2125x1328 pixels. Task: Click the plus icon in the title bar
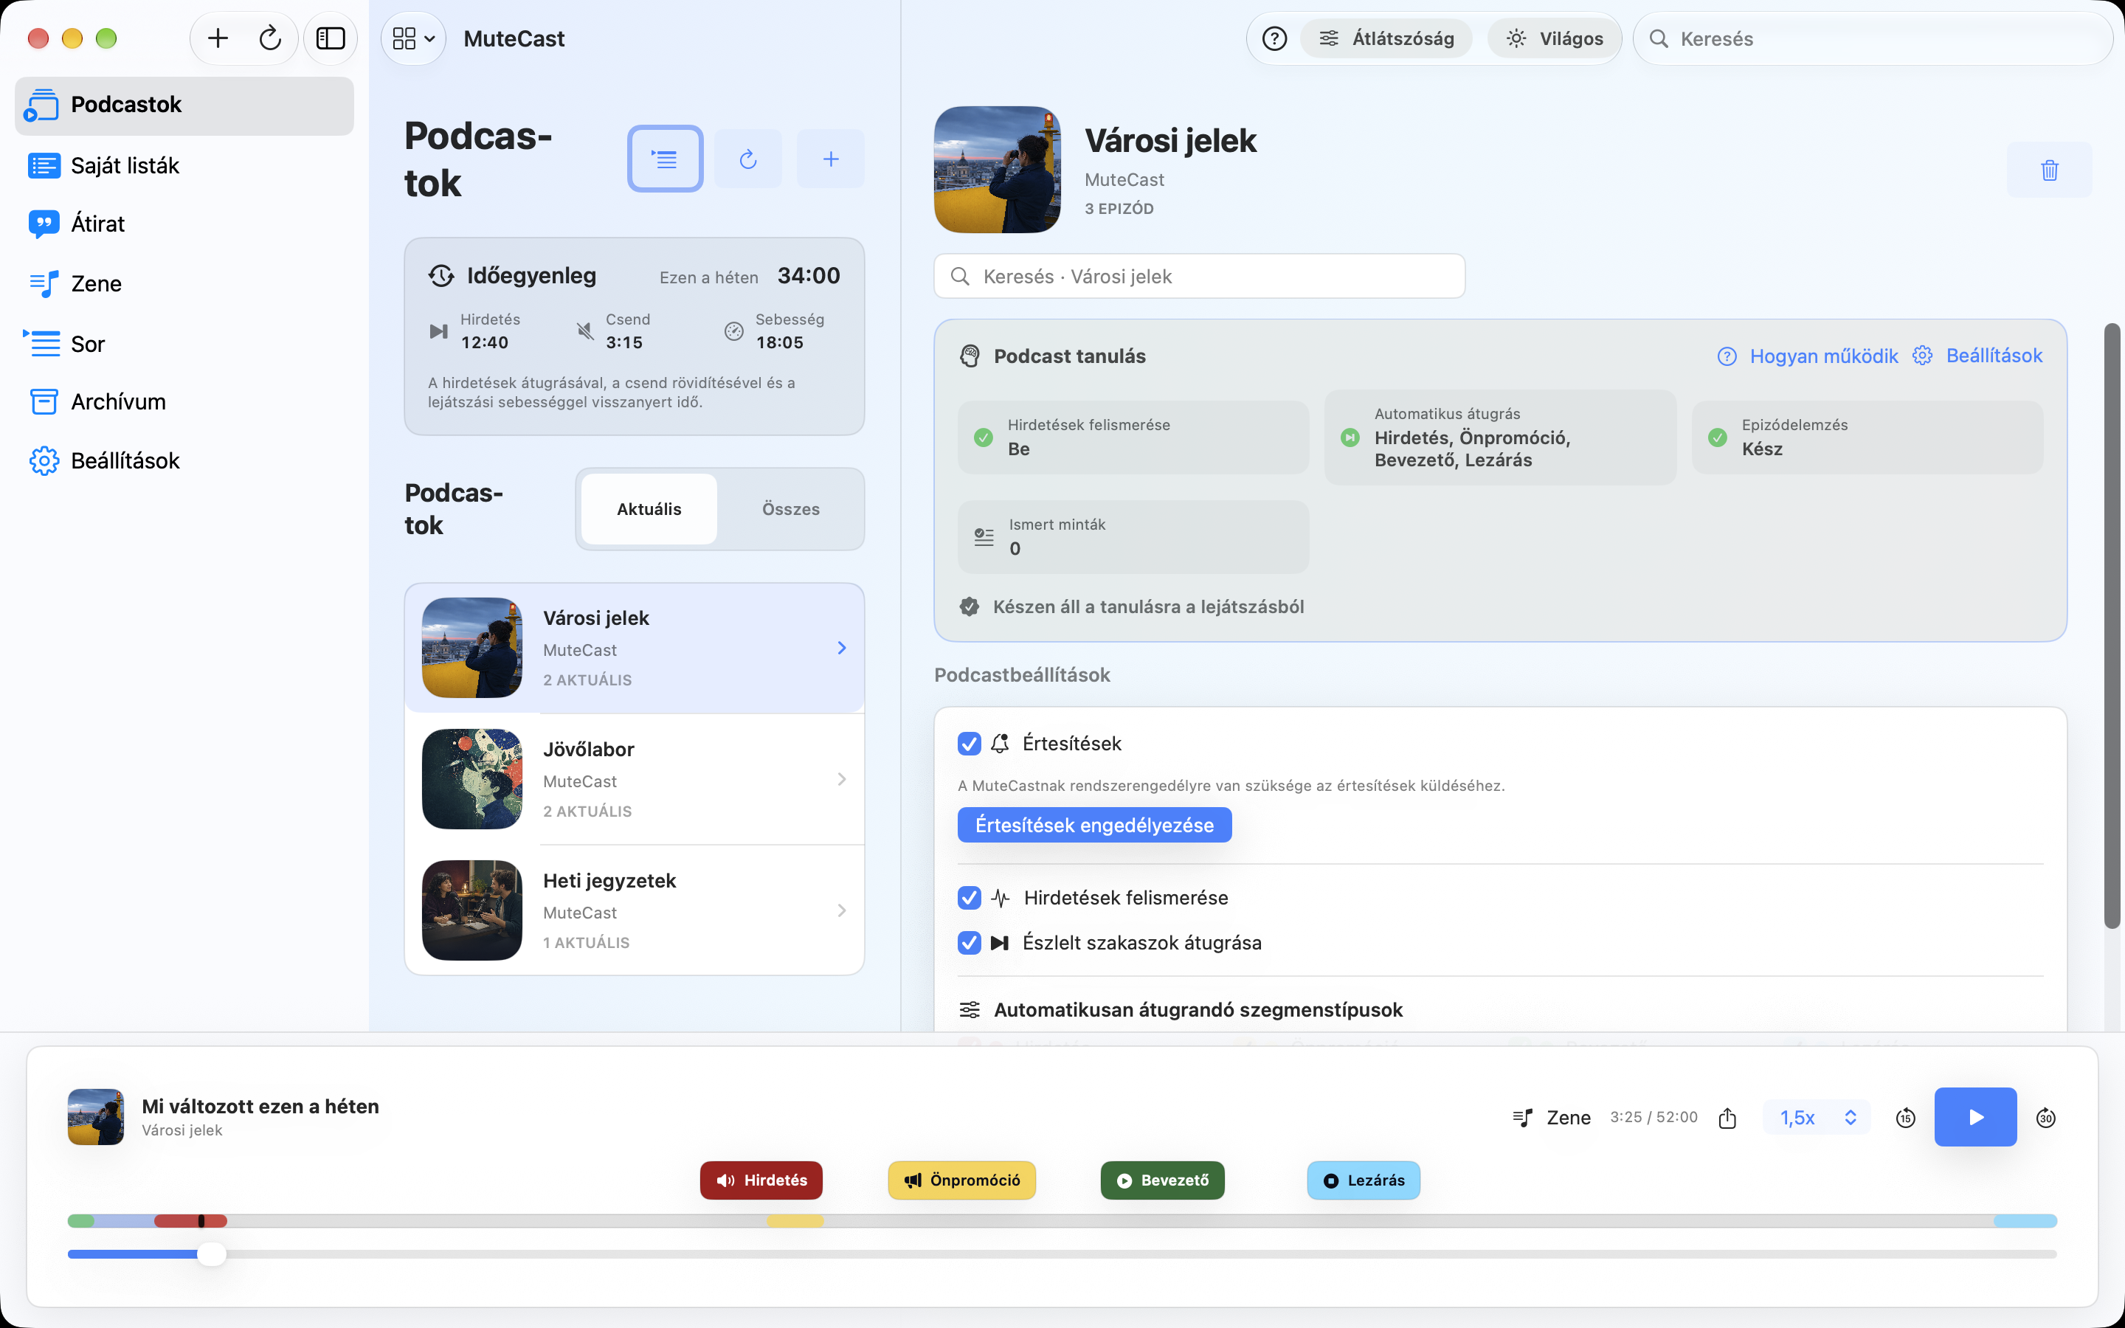[x=218, y=38]
